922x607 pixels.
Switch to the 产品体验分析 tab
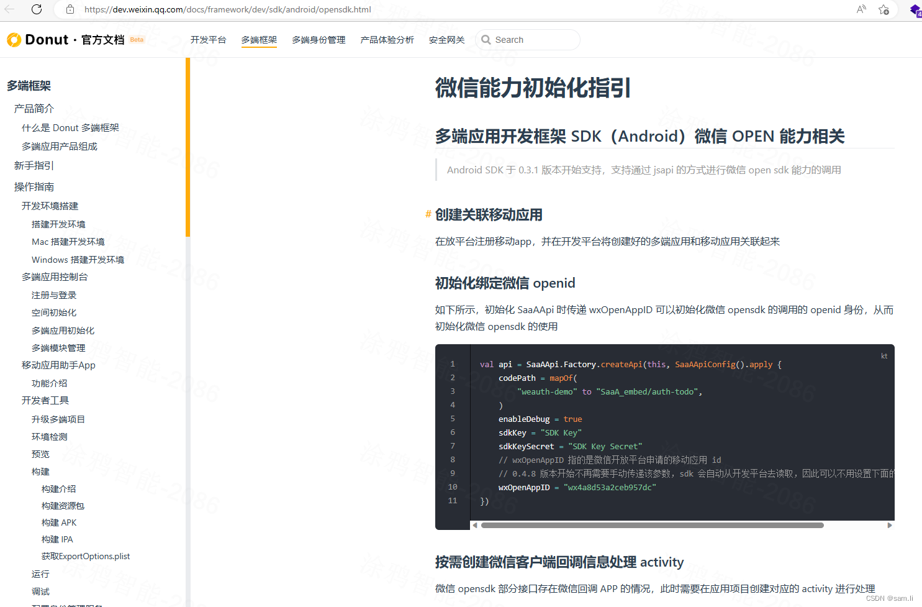387,40
